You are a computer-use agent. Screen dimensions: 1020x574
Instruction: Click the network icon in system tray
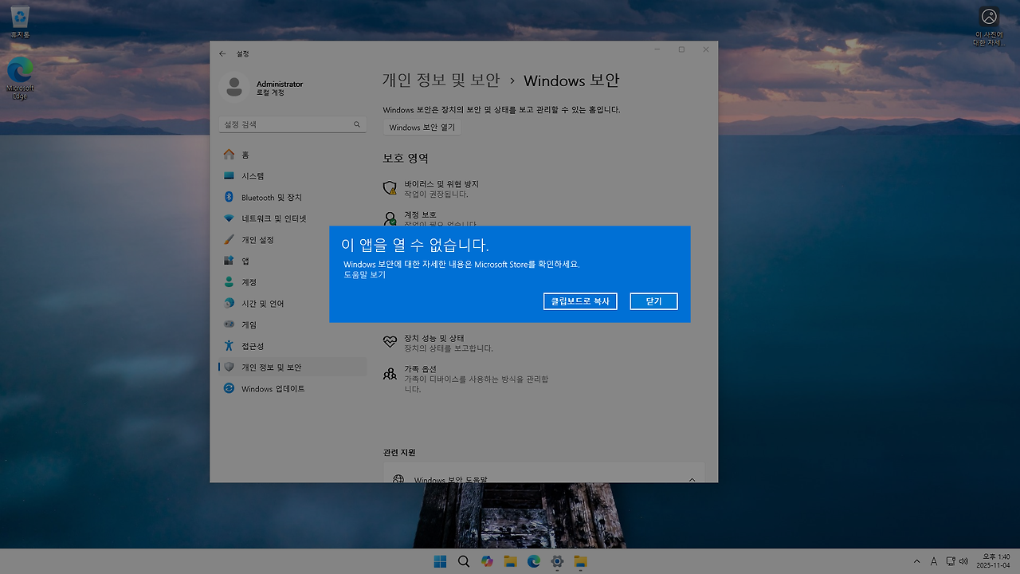click(x=950, y=561)
